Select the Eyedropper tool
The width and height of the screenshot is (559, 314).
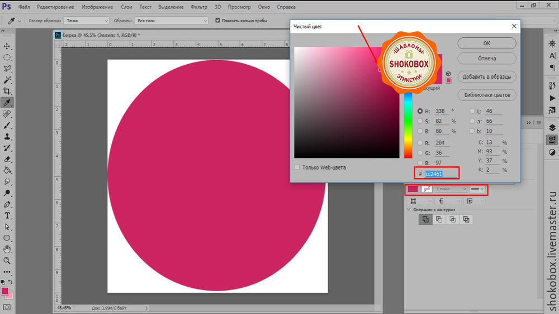point(8,103)
